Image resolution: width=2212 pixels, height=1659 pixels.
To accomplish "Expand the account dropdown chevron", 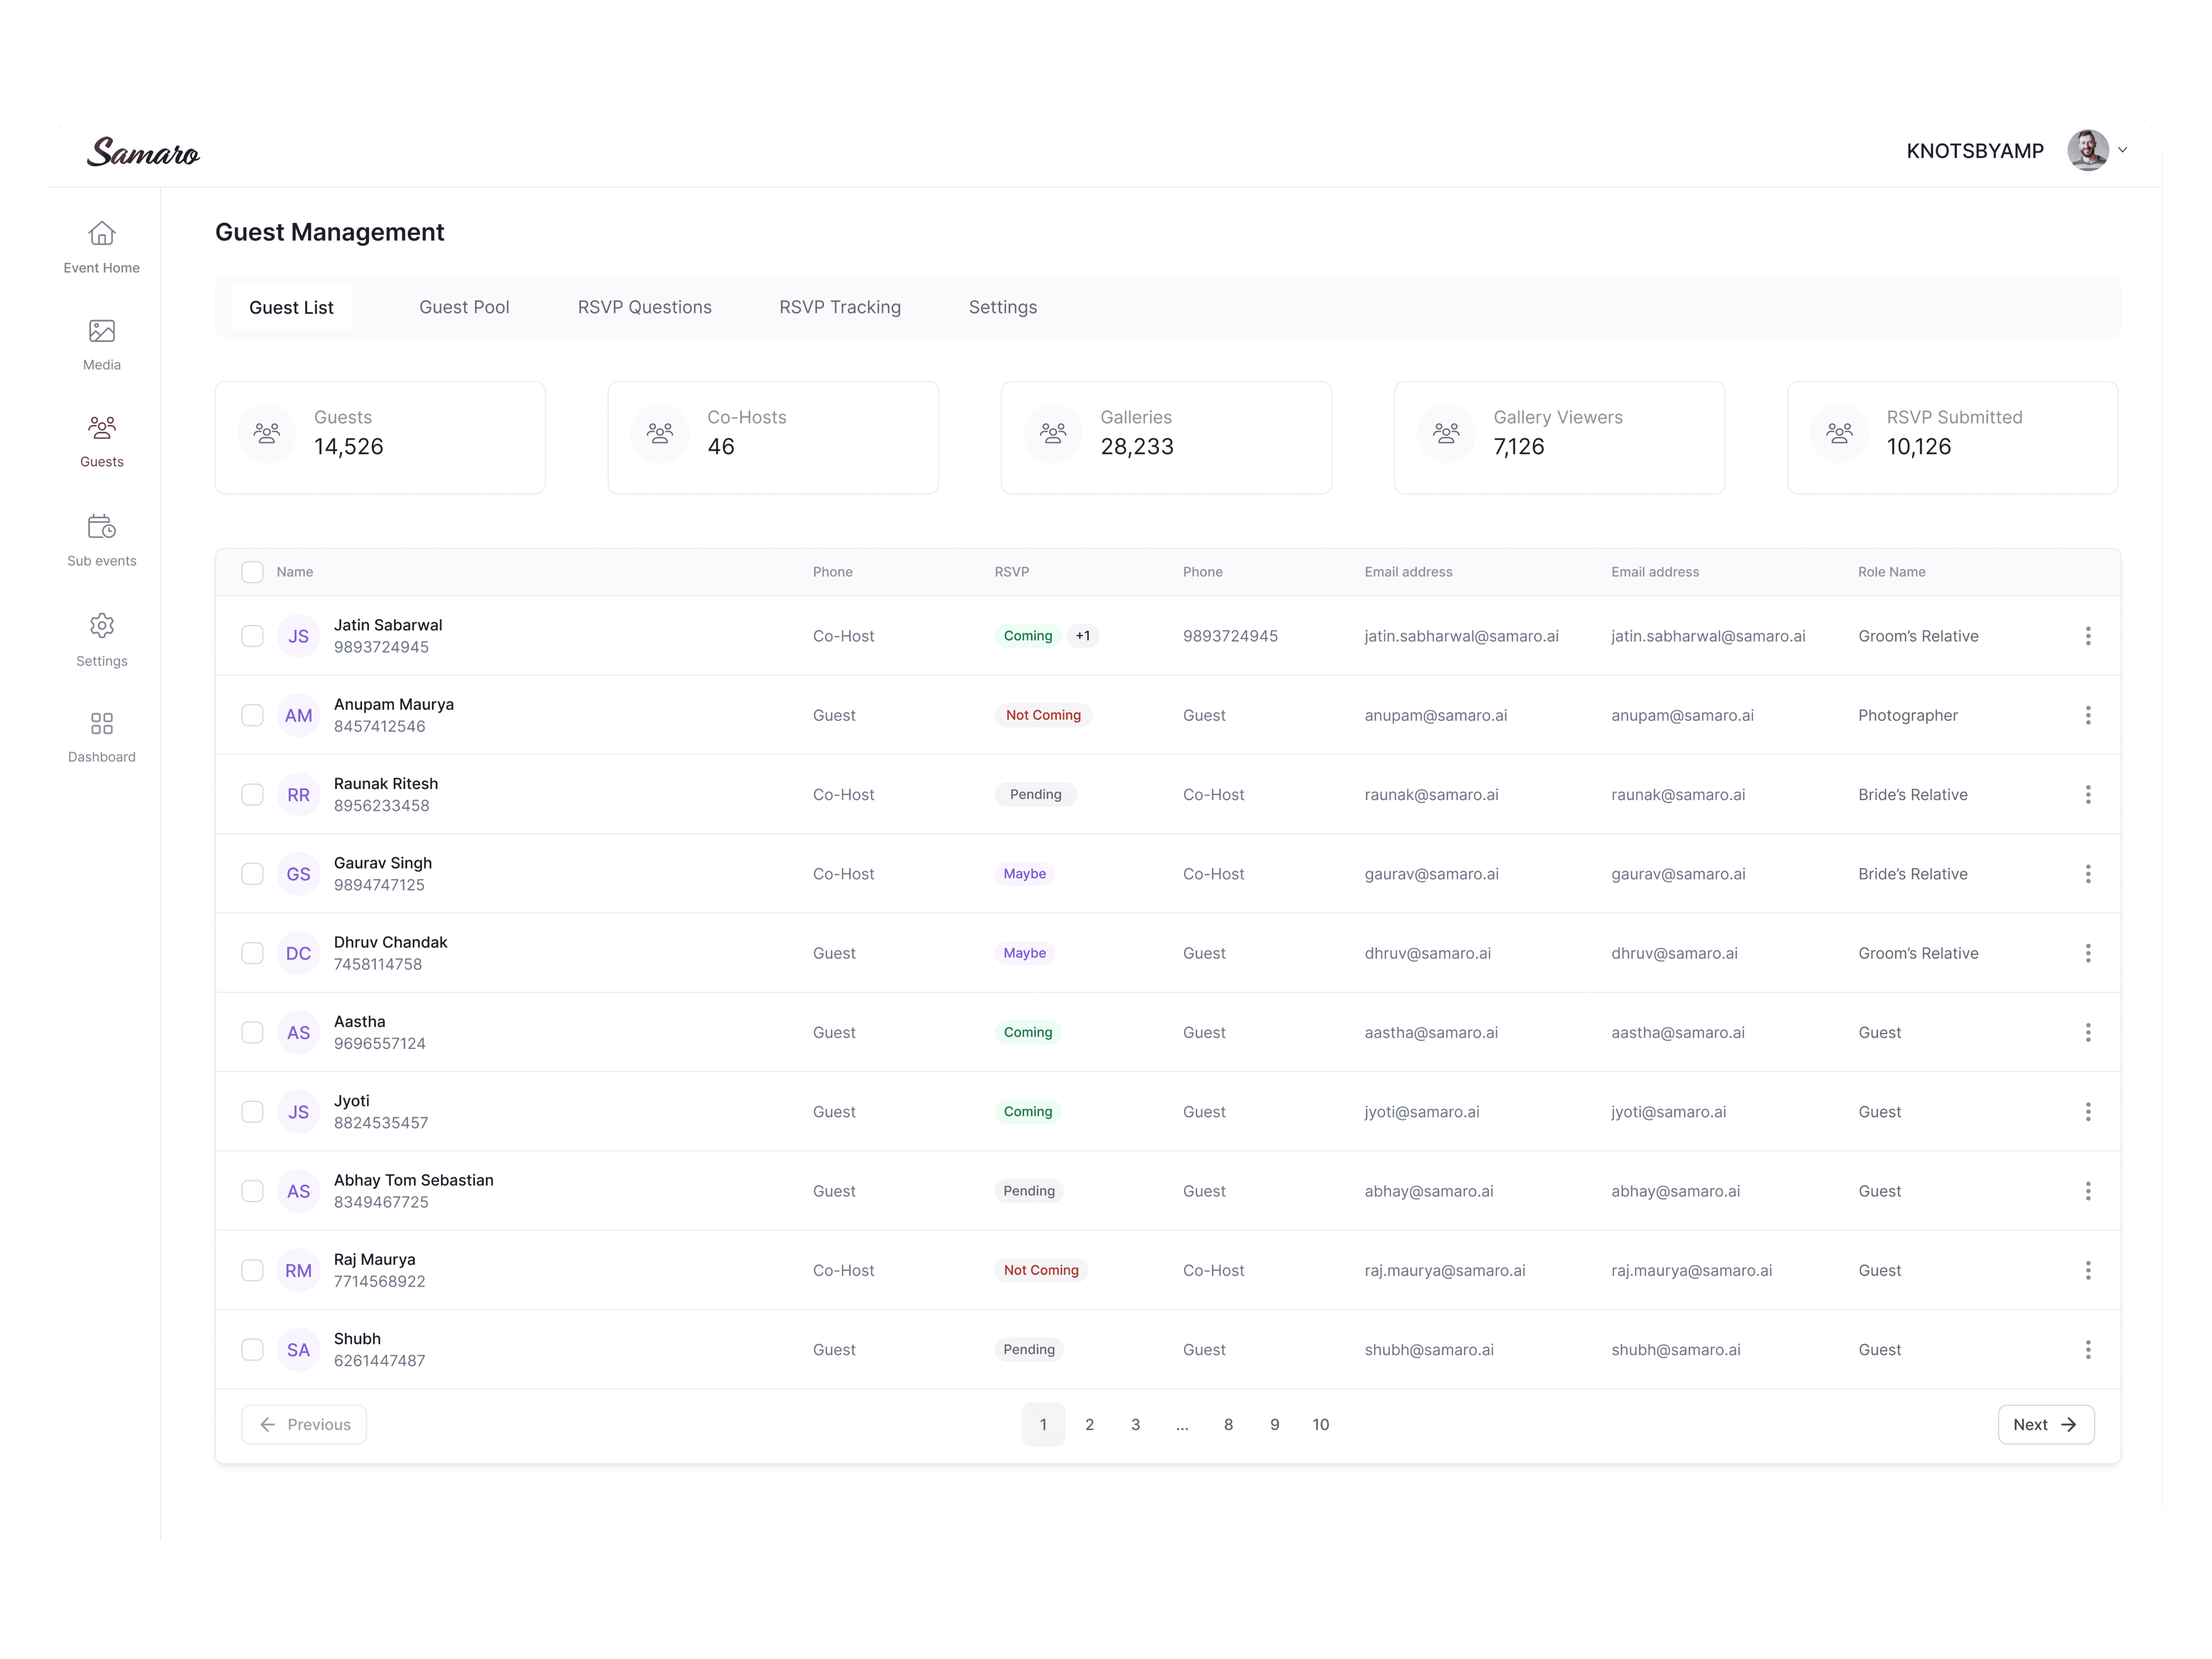I will [x=2123, y=150].
